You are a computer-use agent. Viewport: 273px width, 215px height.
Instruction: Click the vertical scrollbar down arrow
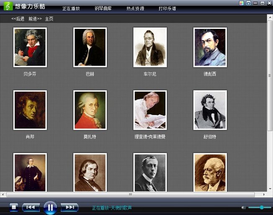click(x=270, y=189)
